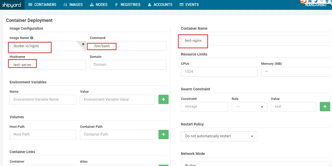Click the Shipyard logo
The width and height of the screenshot is (332, 166).
point(12,5)
